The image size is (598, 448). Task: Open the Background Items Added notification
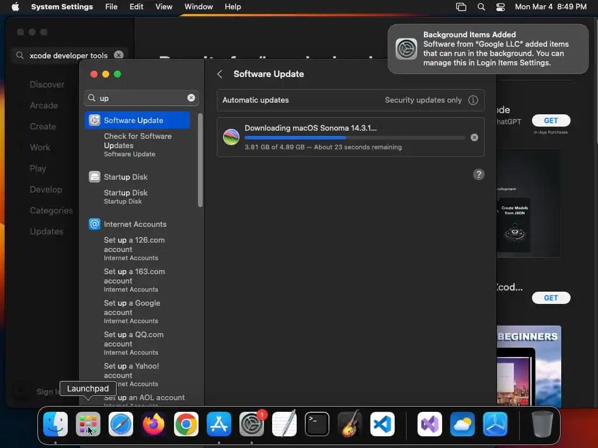488,49
